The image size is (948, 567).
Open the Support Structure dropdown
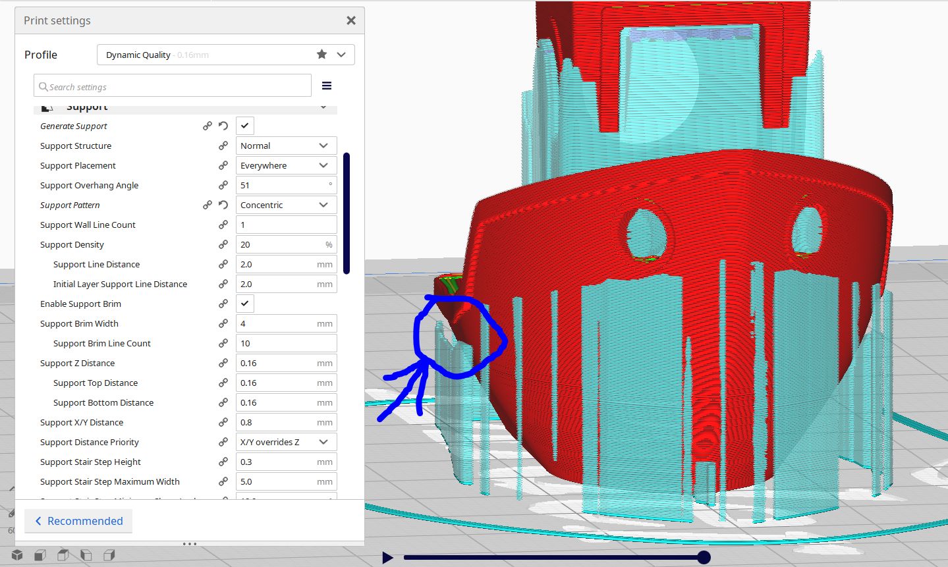point(286,146)
